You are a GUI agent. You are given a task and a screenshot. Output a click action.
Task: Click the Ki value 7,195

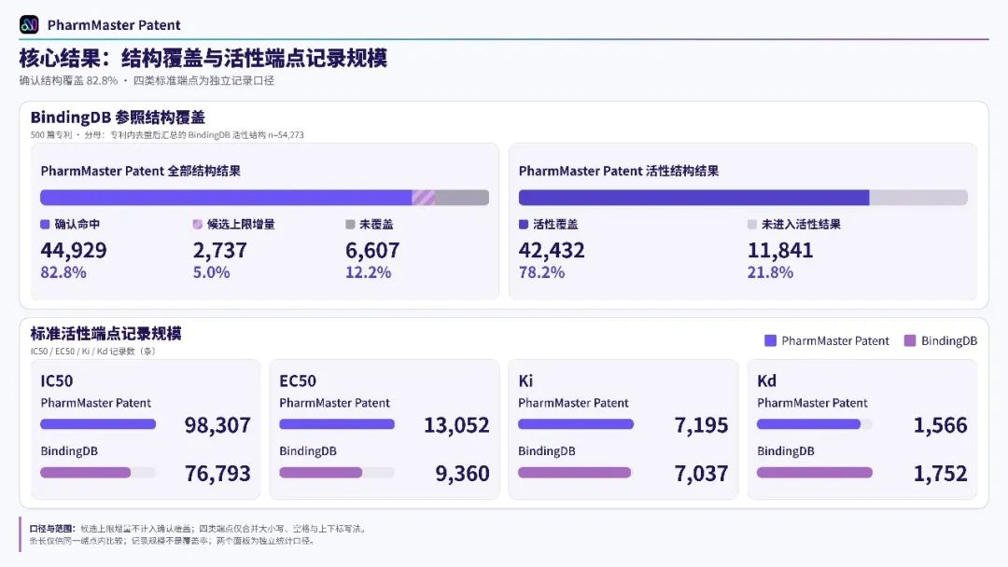point(701,425)
